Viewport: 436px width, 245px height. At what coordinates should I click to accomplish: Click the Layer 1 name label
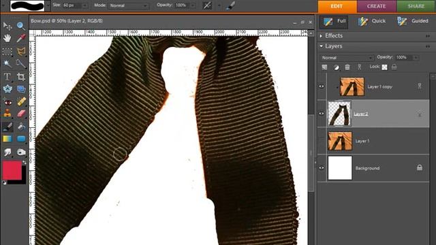tap(362, 141)
